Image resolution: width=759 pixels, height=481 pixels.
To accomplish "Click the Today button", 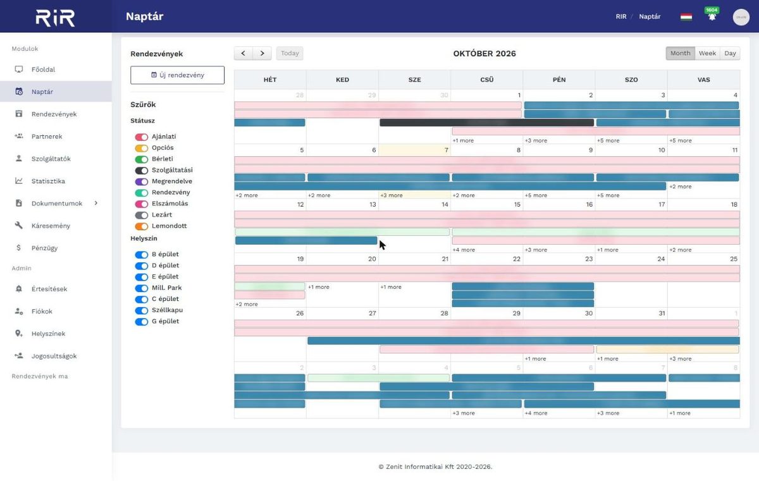I will pos(290,53).
